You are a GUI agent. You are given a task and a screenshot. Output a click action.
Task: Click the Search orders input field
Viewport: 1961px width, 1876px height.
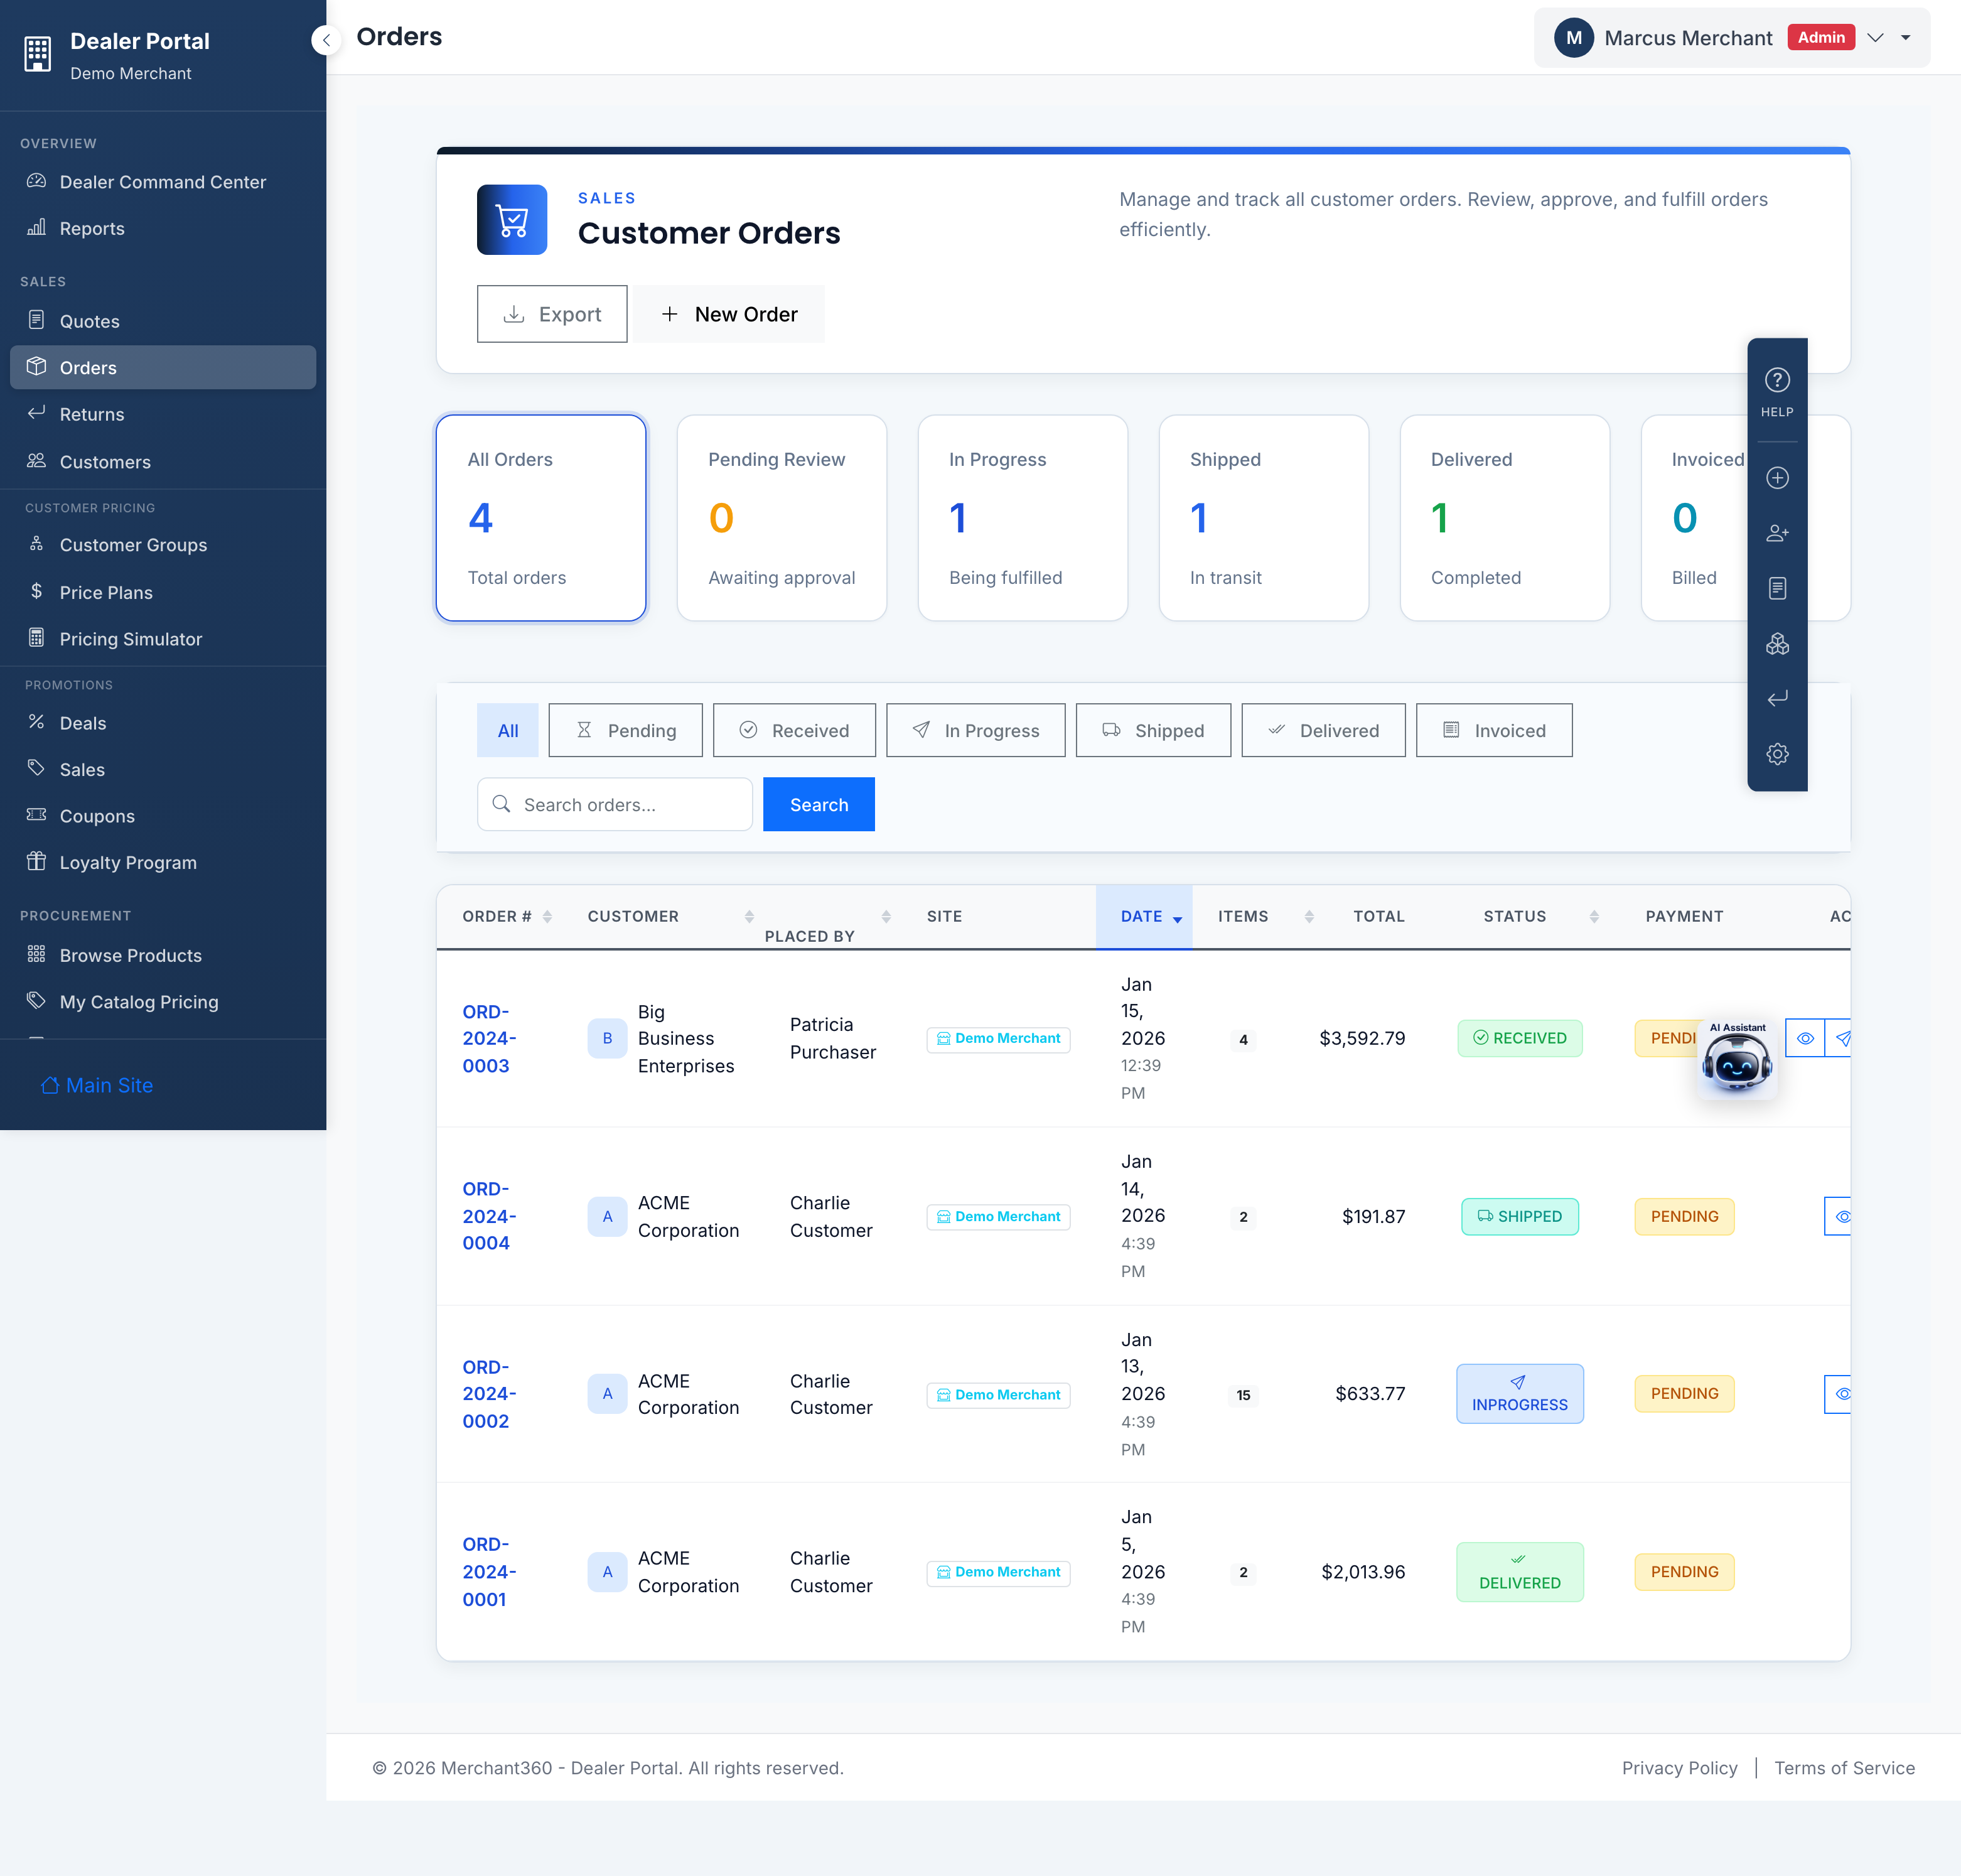[614, 804]
